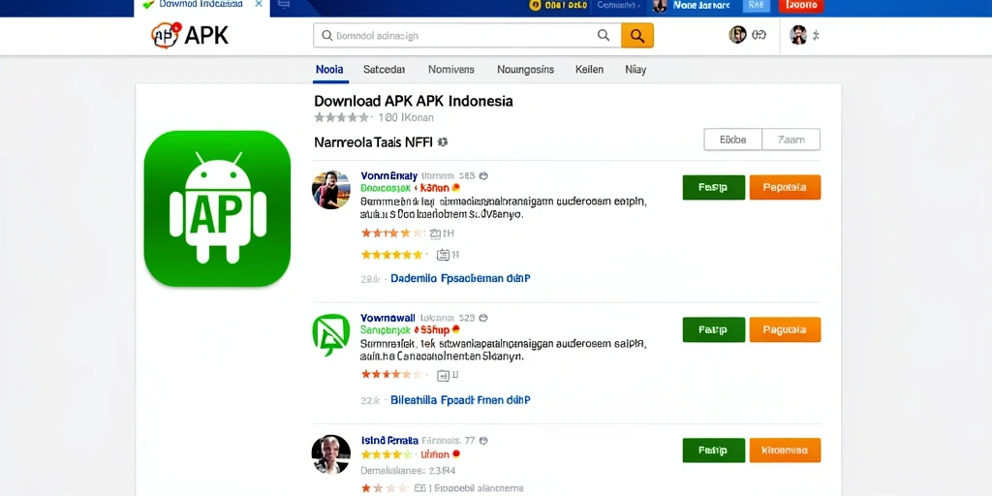Click the Zaarn button

click(790, 139)
